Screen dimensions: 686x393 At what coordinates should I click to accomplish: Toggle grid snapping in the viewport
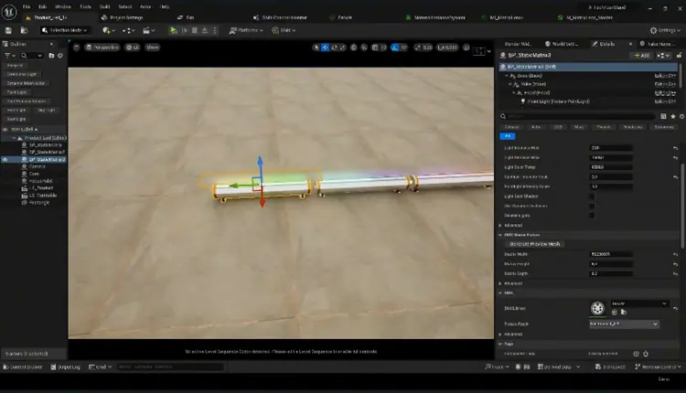tap(375, 48)
